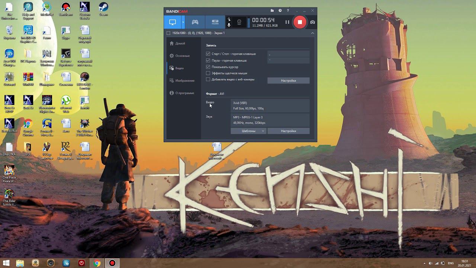Open Neverwinter Nights desktop shortcut
The width and height of the screenshot is (476, 268).
[x=47, y=104]
